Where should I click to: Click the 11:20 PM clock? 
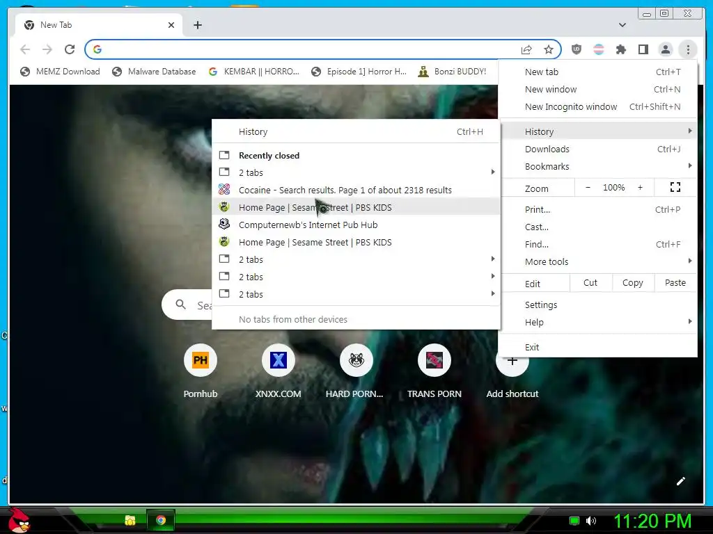(652, 521)
